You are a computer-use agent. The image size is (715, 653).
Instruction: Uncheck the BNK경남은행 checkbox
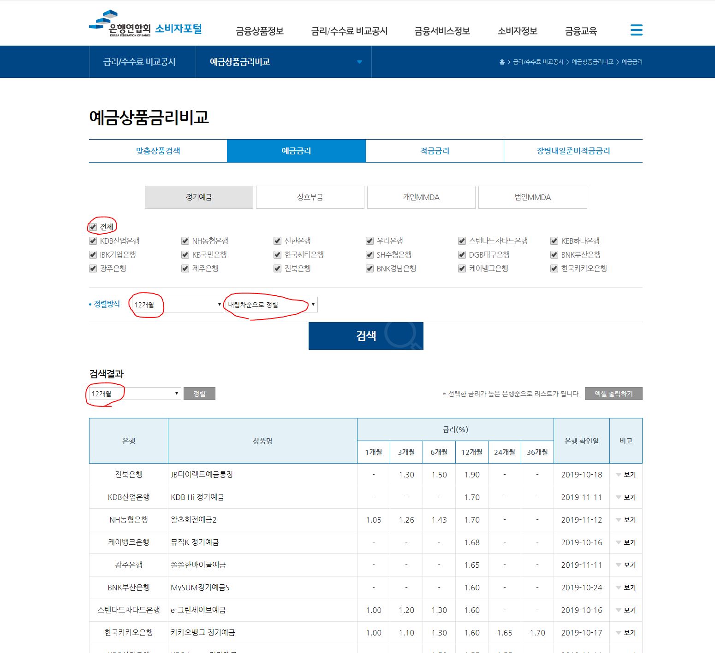(x=369, y=269)
